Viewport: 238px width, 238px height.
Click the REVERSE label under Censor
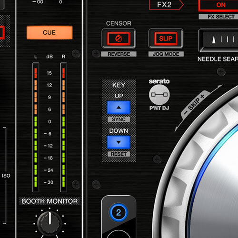click(119, 54)
